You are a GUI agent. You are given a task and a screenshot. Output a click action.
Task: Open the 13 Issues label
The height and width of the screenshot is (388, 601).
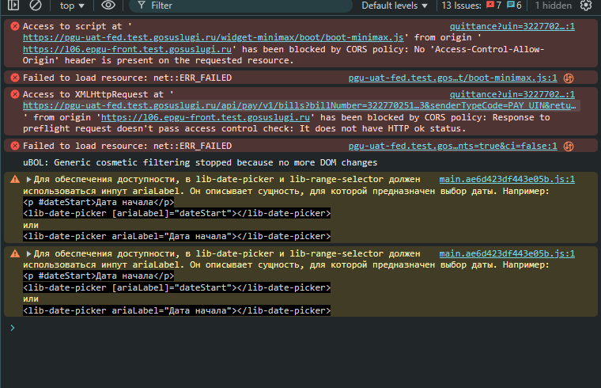pyautogui.click(x=461, y=6)
